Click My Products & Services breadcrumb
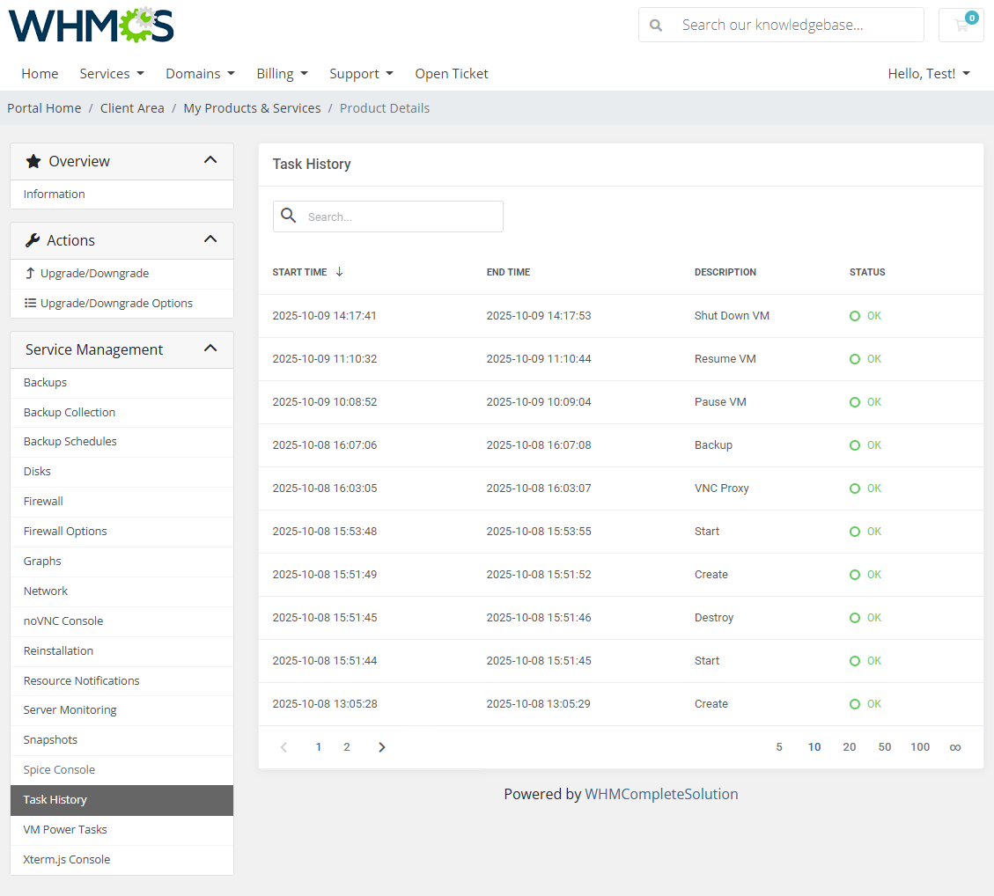The width and height of the screenshot is (994, 896). click(253, 107)
